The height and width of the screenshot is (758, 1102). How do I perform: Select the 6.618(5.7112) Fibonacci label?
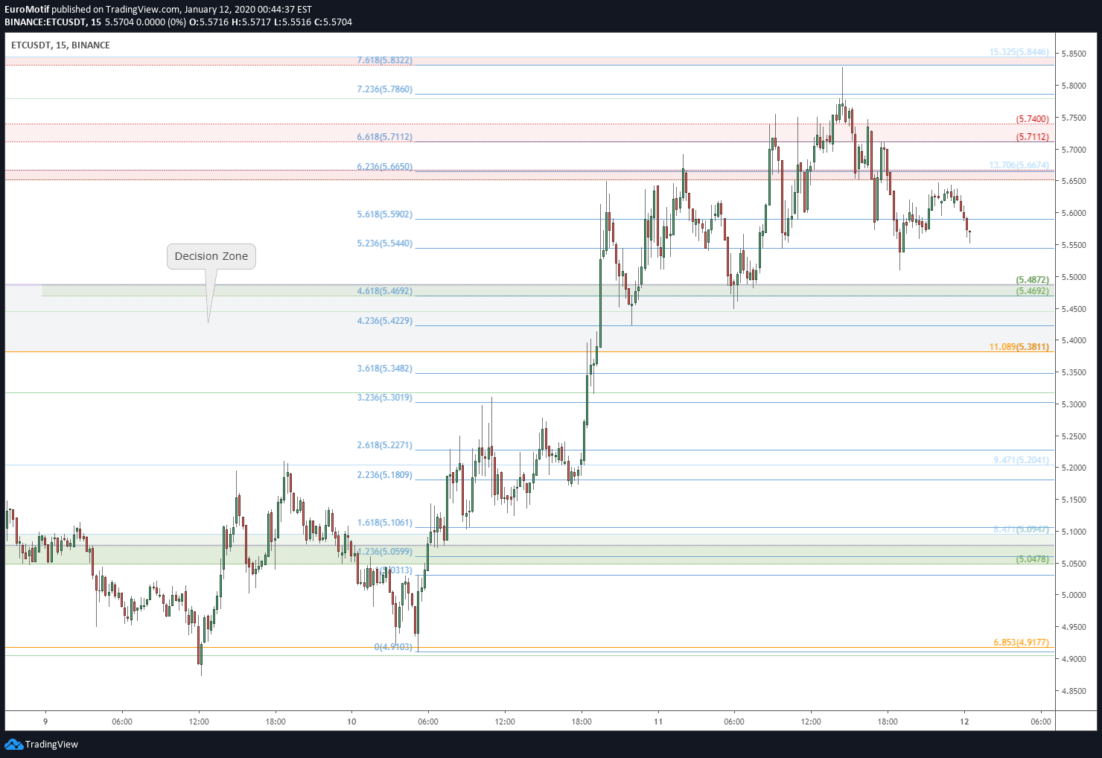coord(385,137)
